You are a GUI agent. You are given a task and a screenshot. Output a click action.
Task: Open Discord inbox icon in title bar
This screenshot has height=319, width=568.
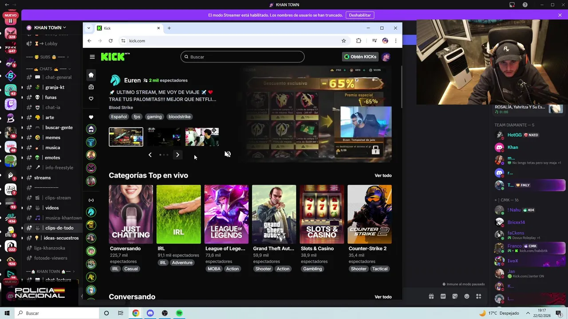[x=512, y=5]
